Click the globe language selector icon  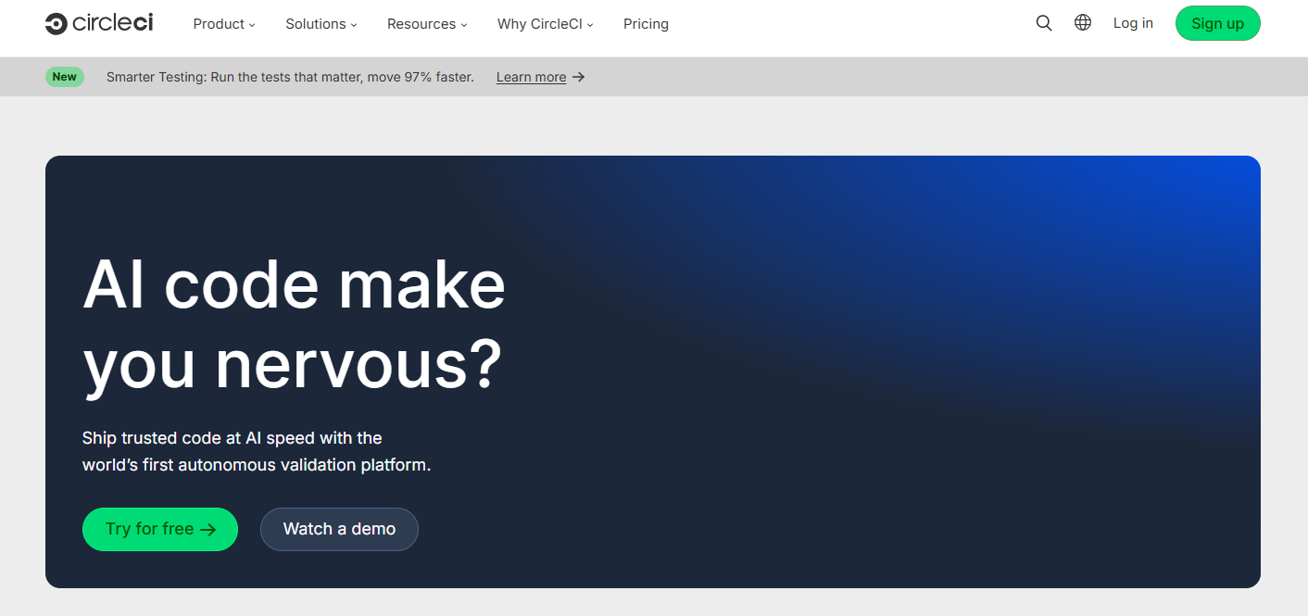coord(1082,23)
